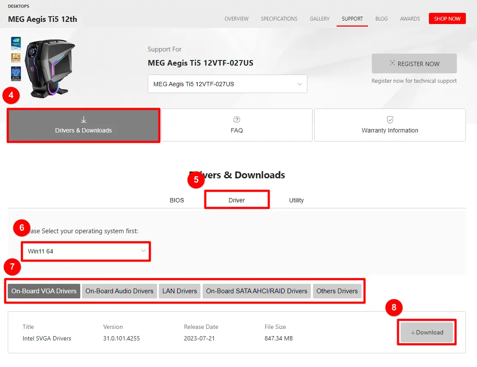Open the Drivers & Downloads section
This screenshot has width=477, height=367.
click(83, 125)
